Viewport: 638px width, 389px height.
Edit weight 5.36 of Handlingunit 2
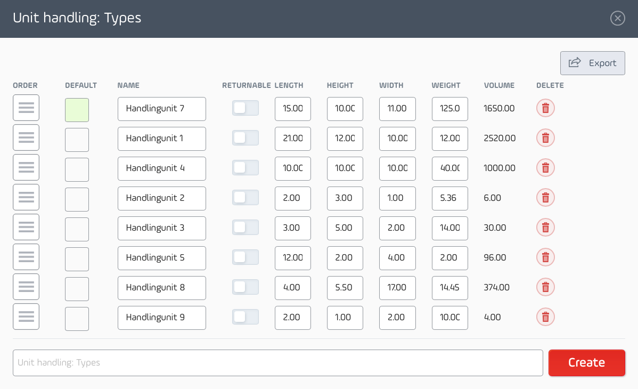coord(450,198)
